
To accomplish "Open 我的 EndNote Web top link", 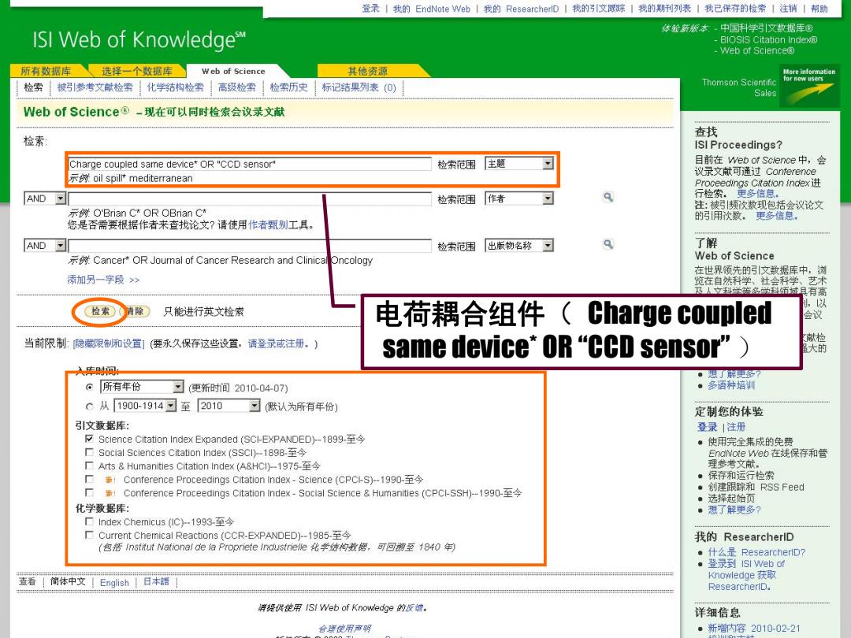I will tap(432, 9).
